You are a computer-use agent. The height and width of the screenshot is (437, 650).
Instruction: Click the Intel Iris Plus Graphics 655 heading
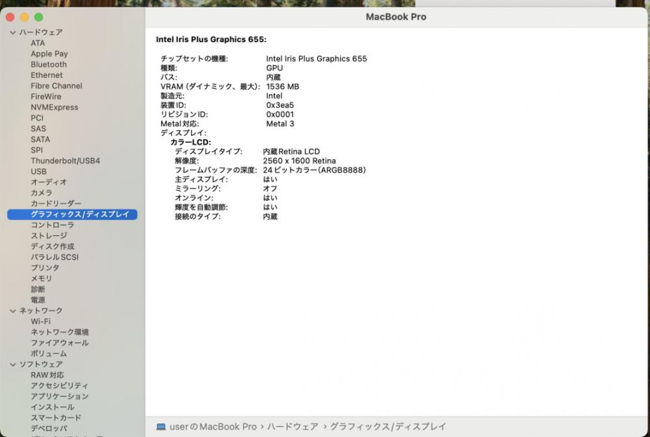click(211, 40)
